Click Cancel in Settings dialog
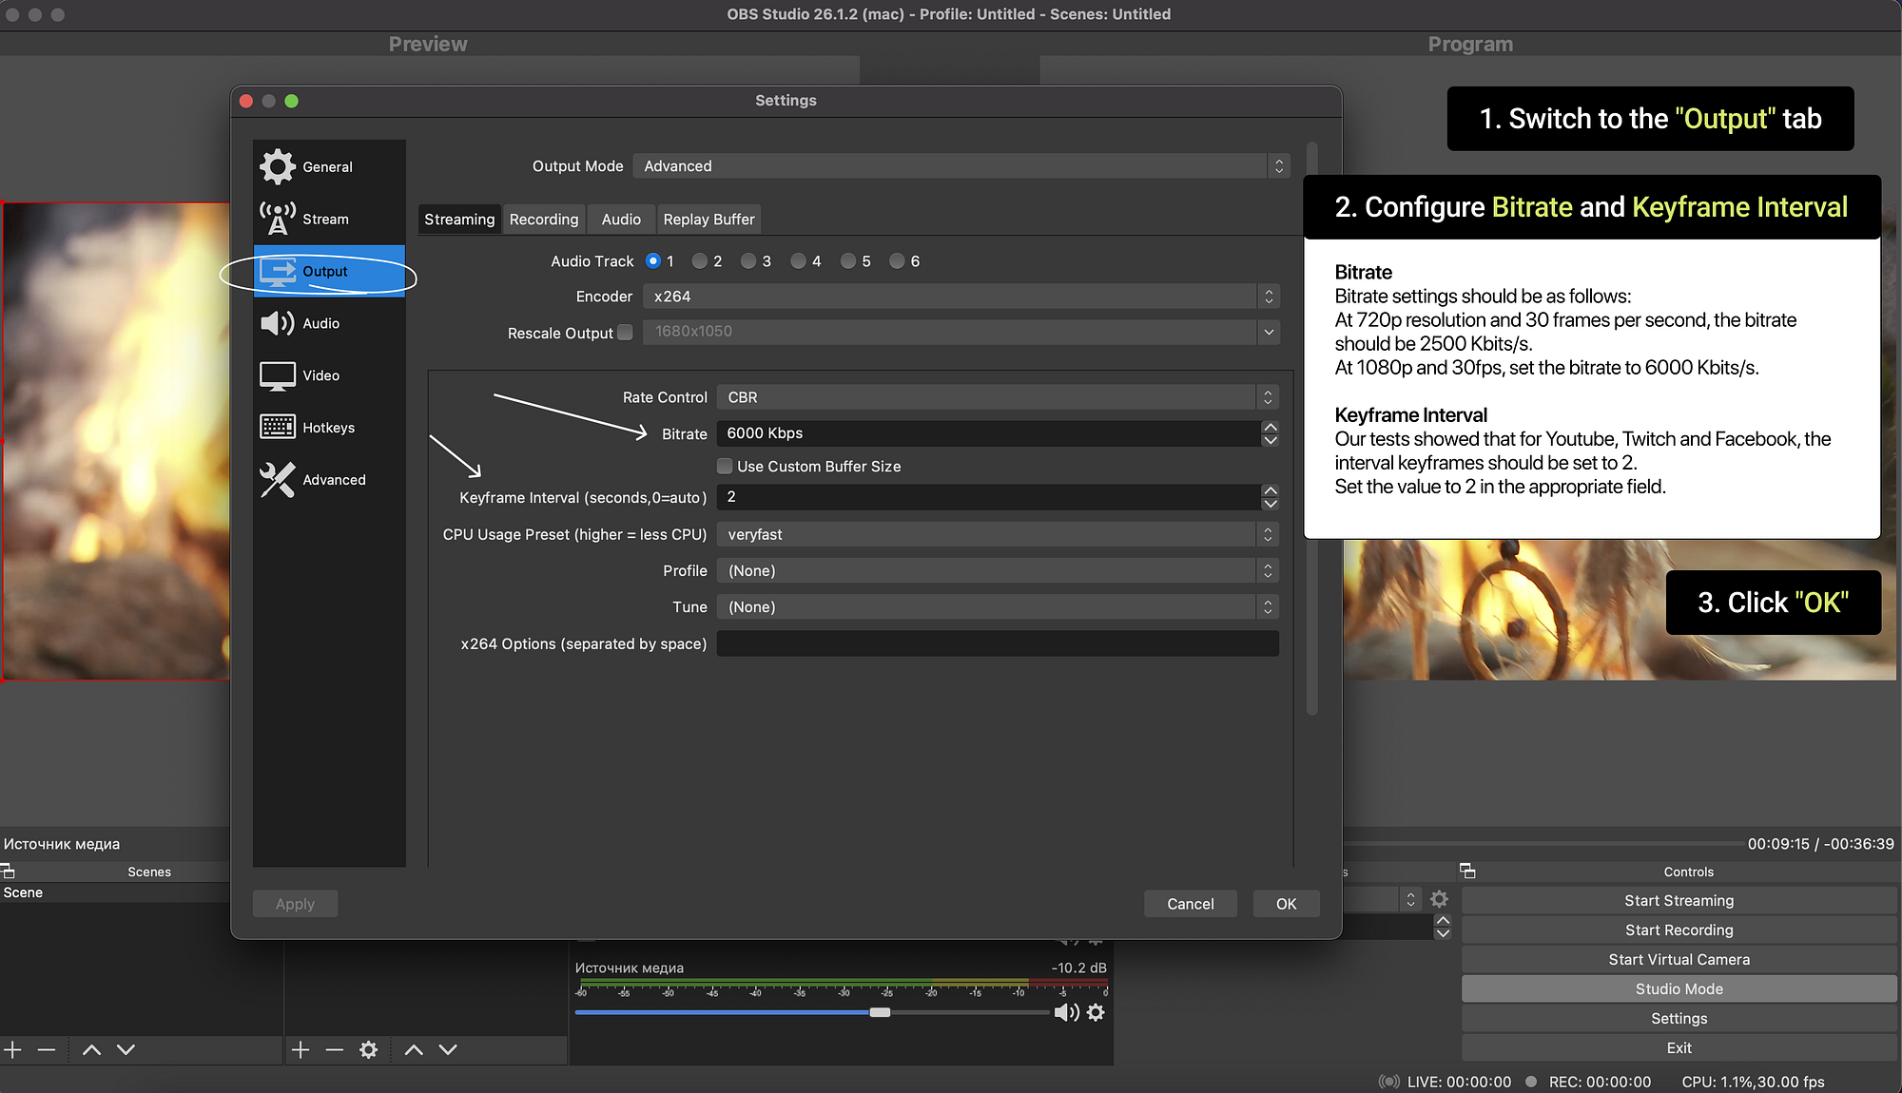Viewport: 1902px width, 1093px height. pos(1190,904)
